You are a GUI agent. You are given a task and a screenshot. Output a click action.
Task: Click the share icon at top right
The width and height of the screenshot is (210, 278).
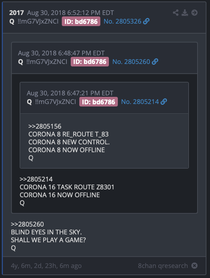(x=176, y=13)
